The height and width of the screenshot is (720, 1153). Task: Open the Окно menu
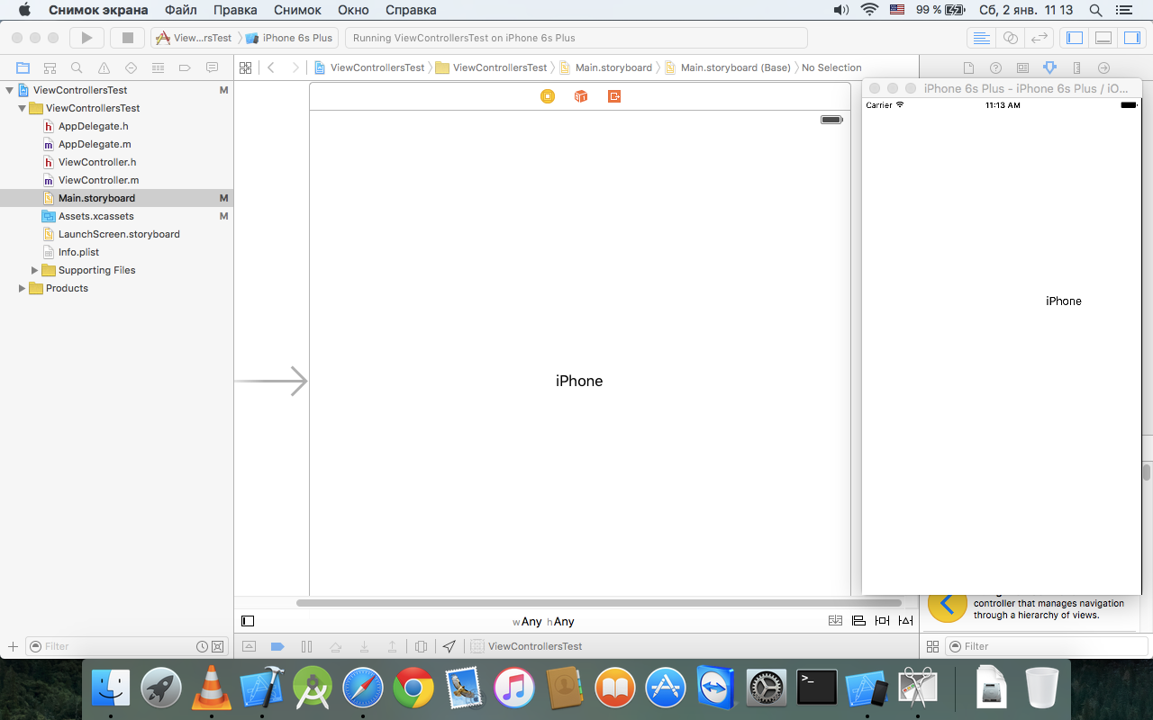(353, 10)
